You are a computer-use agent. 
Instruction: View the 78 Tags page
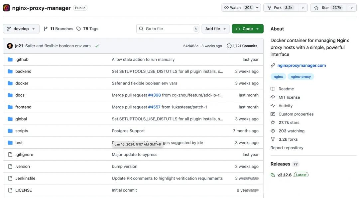click(87, 29)
